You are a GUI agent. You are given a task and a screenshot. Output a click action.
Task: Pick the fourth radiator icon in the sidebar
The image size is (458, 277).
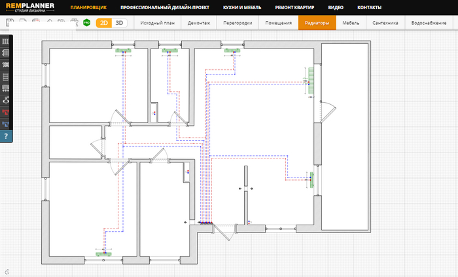click(6, 77)
